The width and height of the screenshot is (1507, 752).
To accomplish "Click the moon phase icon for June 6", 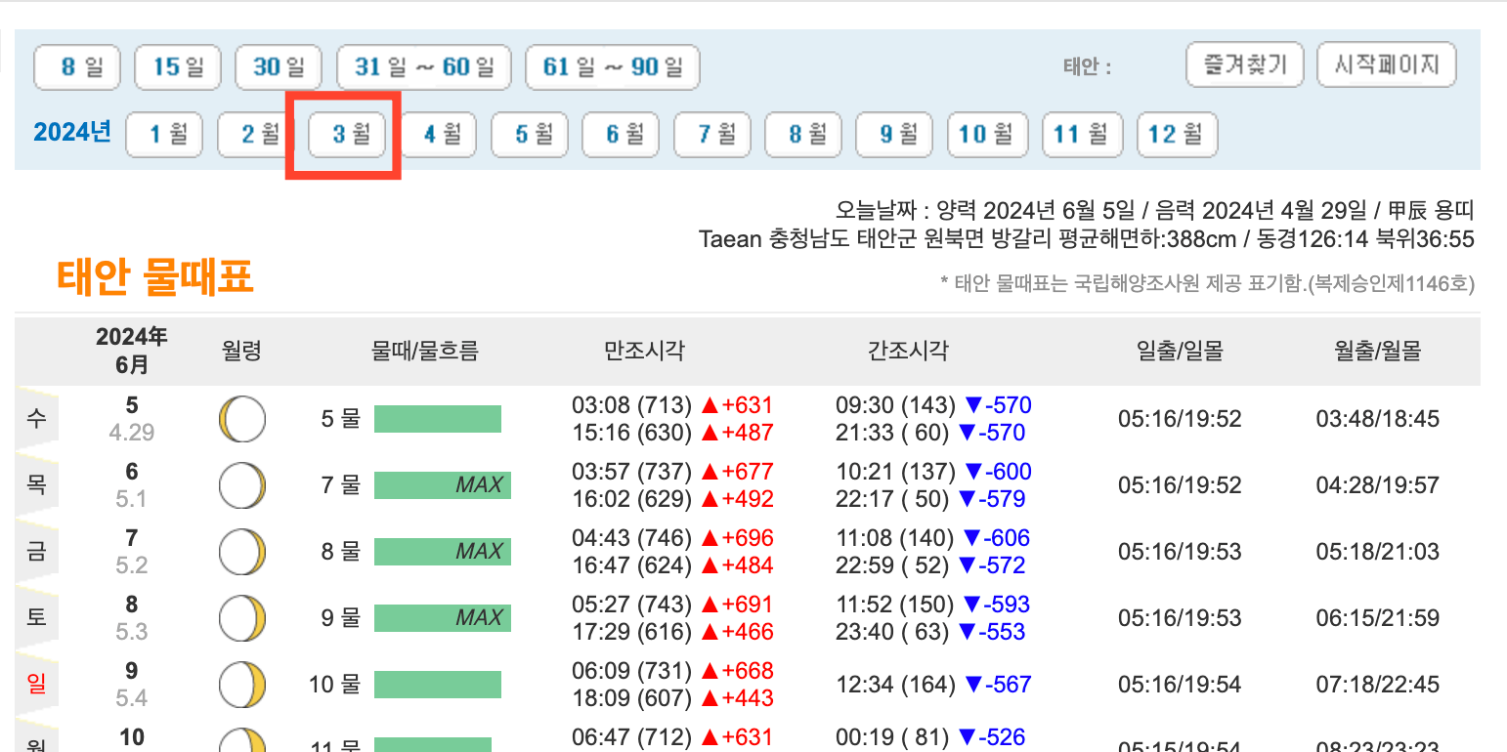I will 241,485.
